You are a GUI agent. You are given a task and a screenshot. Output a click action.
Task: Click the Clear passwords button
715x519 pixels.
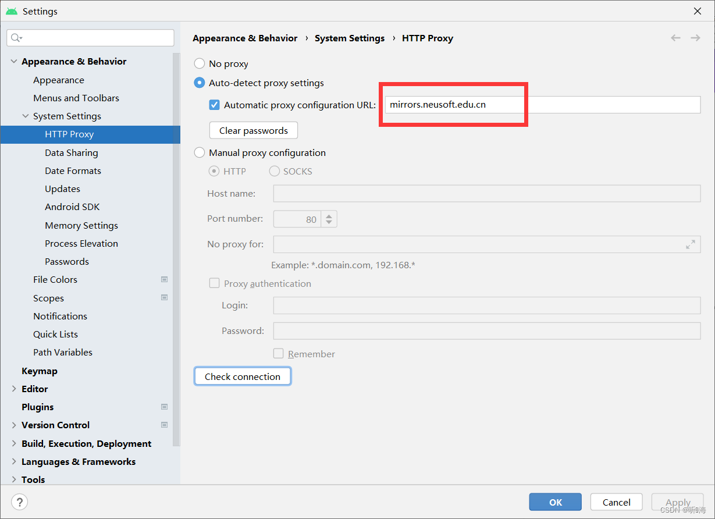click(x=254, y=130)
